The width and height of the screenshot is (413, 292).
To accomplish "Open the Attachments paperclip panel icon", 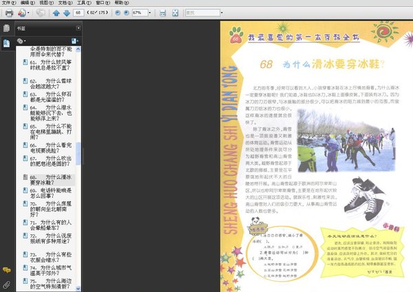I will click(7, 284).
